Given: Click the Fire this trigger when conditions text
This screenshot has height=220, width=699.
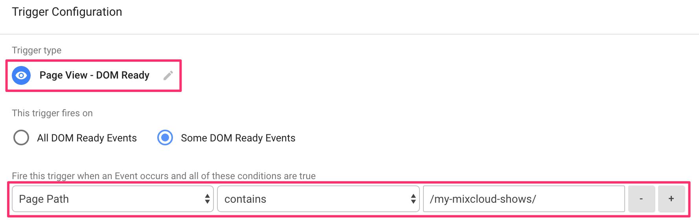Looking at the screenshot, I should (164, 176).
